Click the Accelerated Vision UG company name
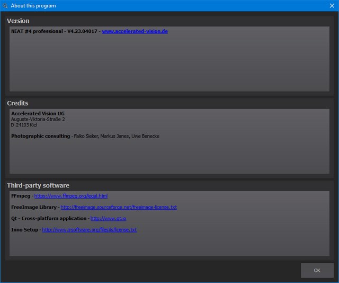 pos(38,114)
